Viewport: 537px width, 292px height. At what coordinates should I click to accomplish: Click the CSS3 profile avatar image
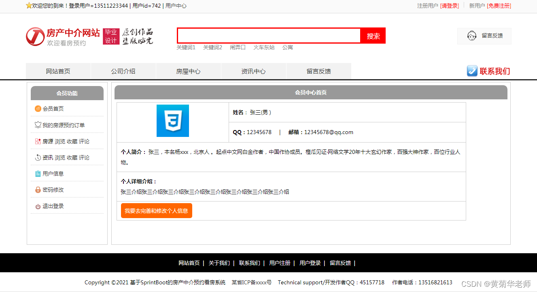point(173,120)
